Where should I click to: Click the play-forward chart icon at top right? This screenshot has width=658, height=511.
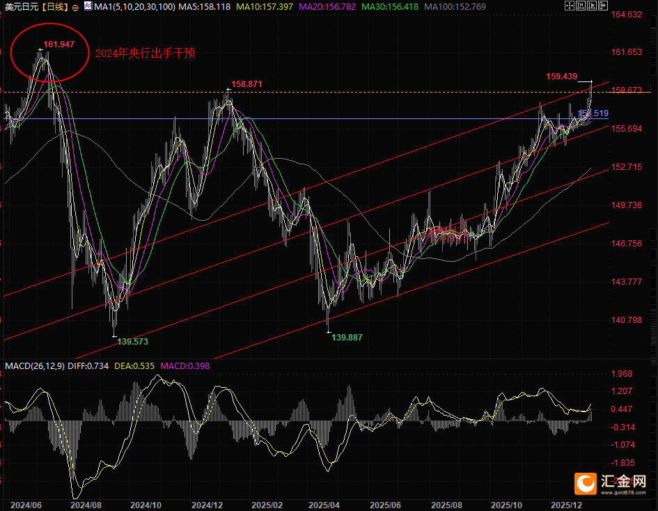pos(592,6)
